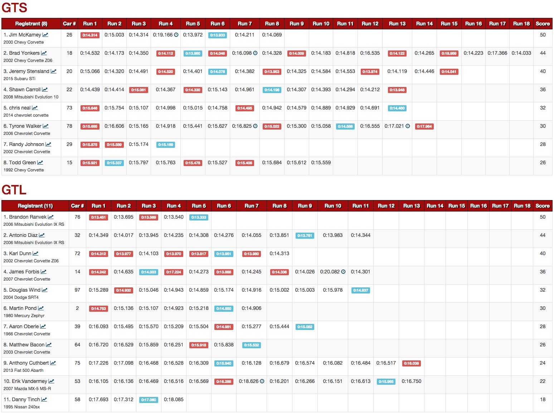Click the clock icon on Jim McKamey's Run 4
The width and height of the screenshot is (554, 413).
pos(176,35)
